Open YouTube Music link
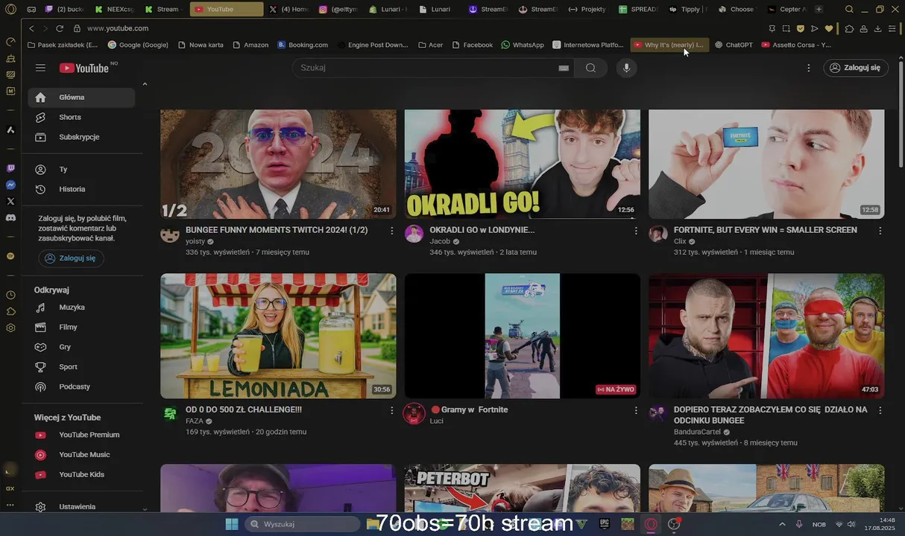905x536 pixels. pyautogui.click(x=82, y=455)
